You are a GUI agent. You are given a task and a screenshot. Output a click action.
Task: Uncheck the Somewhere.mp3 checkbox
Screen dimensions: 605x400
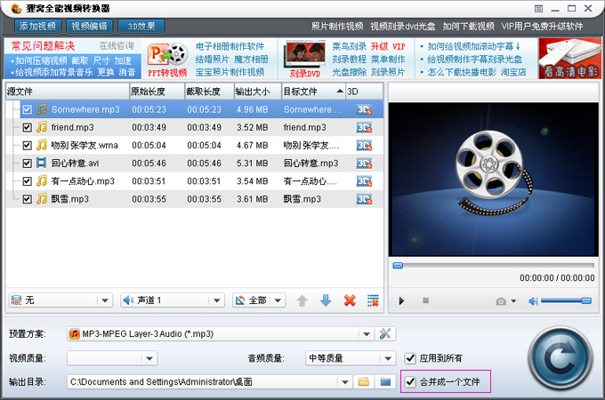pyautogui.click(x=27, y=109)
